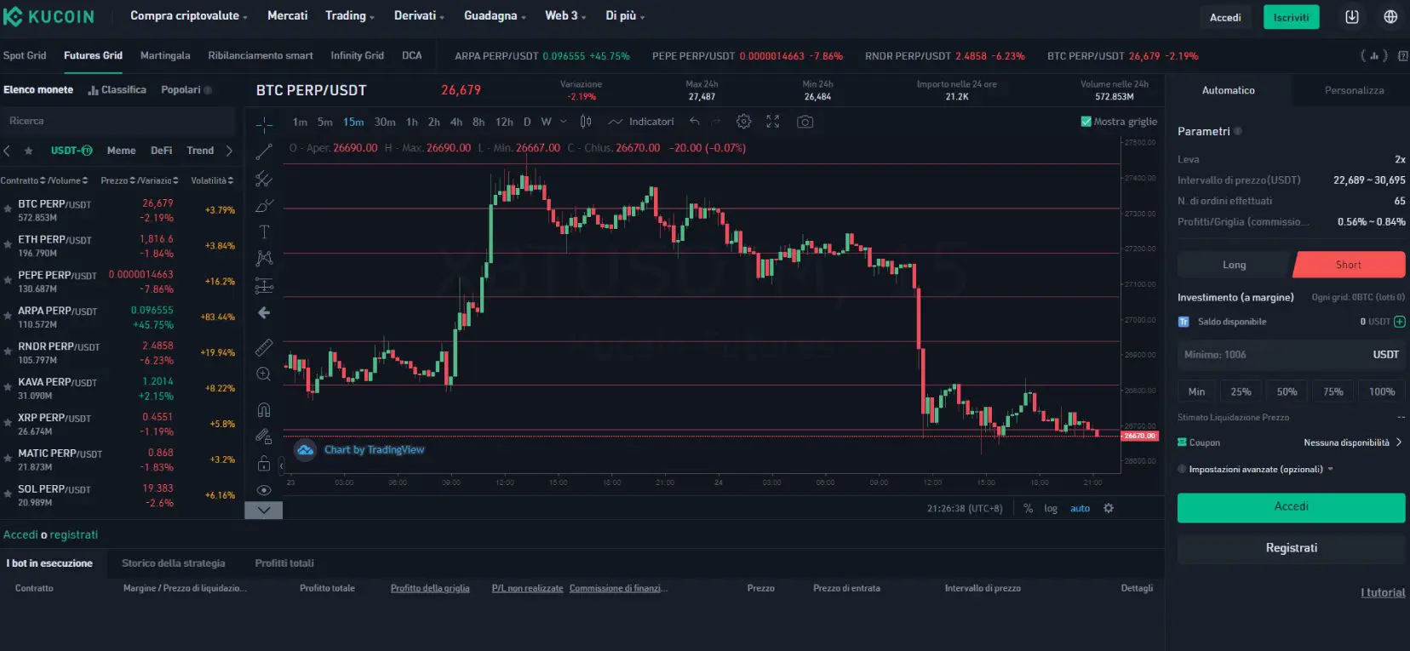This screenshot has width=1410, height=651.
Task: Click the green Iscriviti button
Action: (1291, 17)
